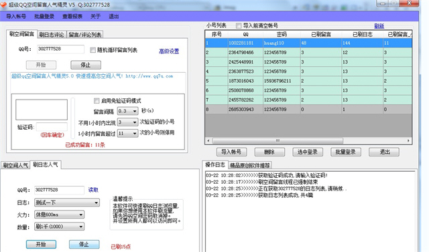Switch to the 精品原创软件推荐 tab
The image size is (429, 252).
tap(250, 165)
